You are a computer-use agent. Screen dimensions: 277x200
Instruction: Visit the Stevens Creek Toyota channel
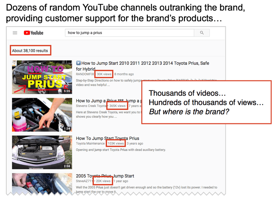point(91,106)
